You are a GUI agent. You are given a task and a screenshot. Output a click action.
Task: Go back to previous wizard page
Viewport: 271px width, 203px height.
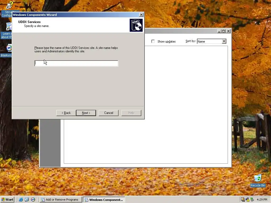coord(66,113)
